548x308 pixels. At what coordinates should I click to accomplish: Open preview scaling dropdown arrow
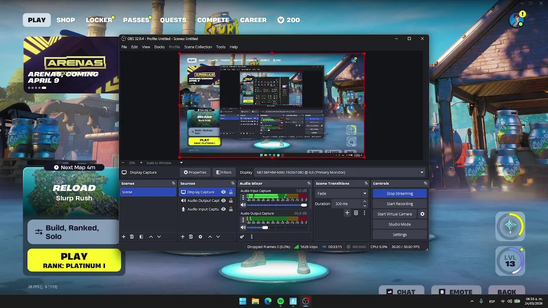[x=181, y=163]
